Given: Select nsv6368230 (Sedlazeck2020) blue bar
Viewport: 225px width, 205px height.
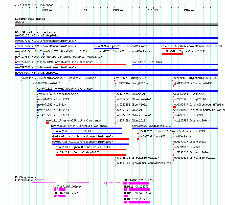Looking at the screenshot, I should pyautogui.click(x=87, y=134).
